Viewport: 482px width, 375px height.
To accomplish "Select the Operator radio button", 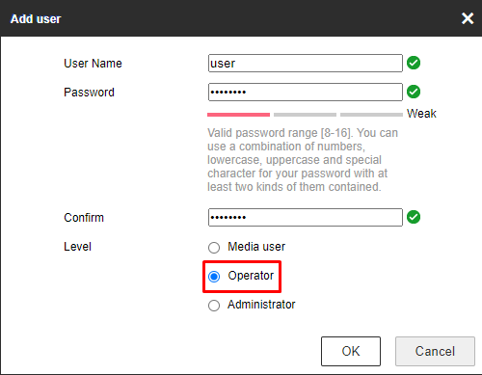I will point(214,277).
